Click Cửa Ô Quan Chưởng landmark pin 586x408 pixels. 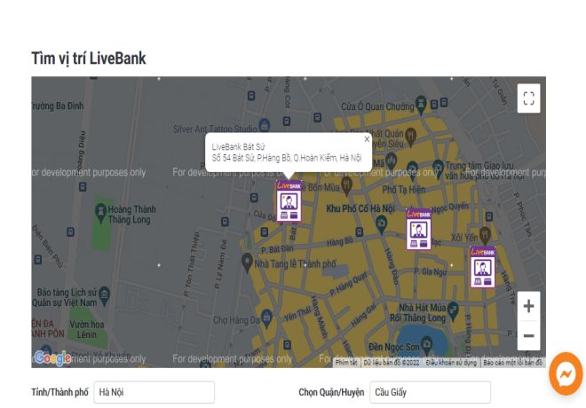pos(421,105)
